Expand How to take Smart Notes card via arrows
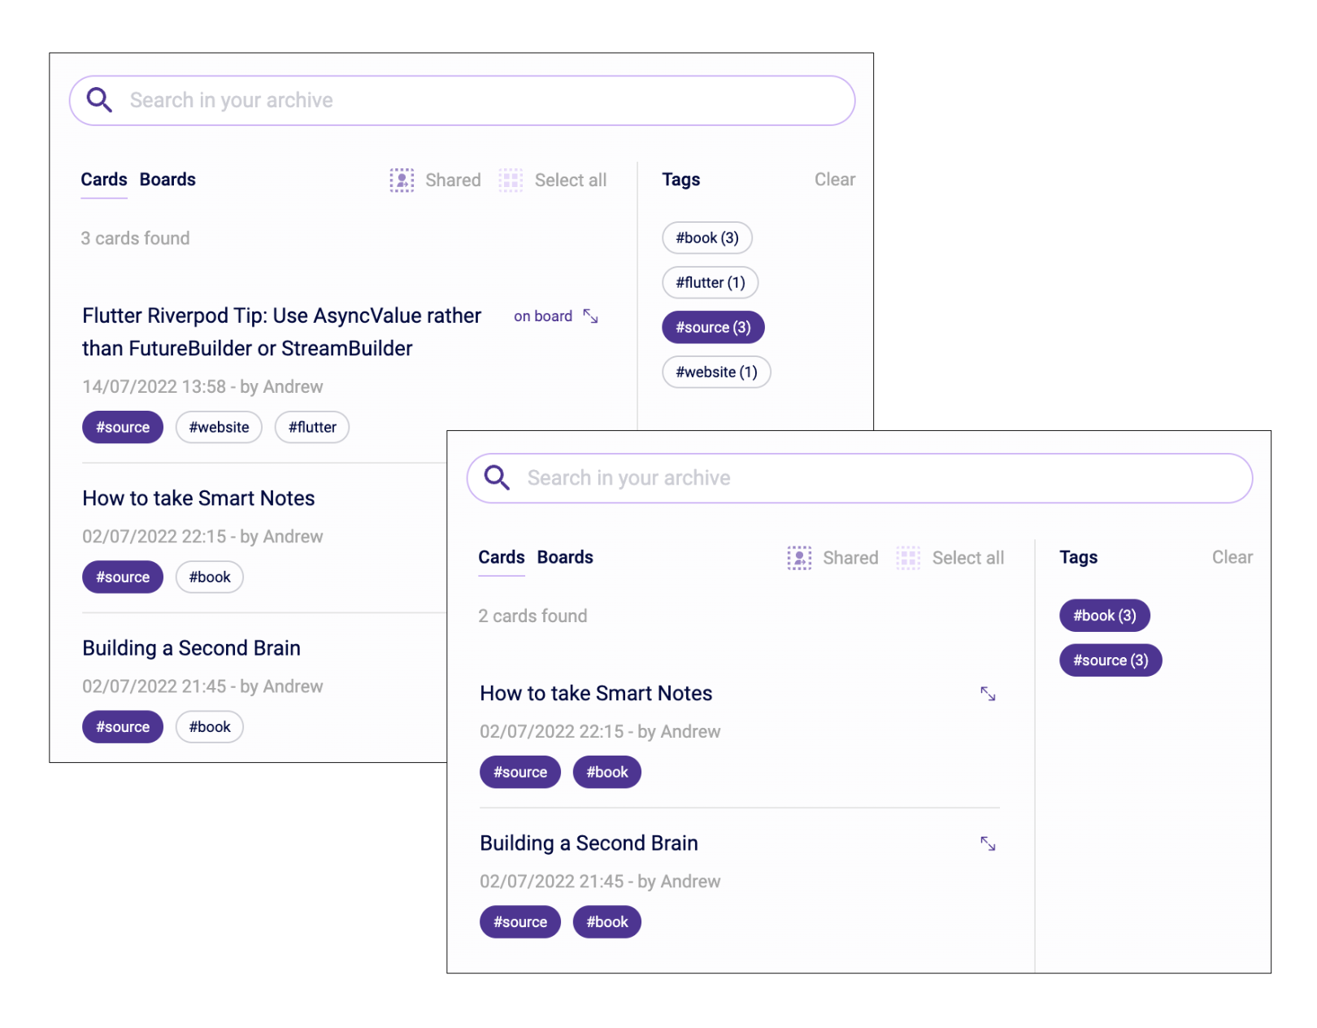Viewport: 1317px width, 1028px height. click(x=988, y=694)
